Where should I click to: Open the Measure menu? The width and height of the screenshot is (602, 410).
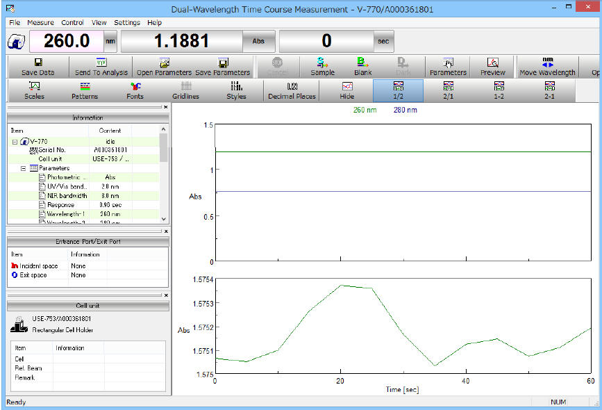(40, 23)
